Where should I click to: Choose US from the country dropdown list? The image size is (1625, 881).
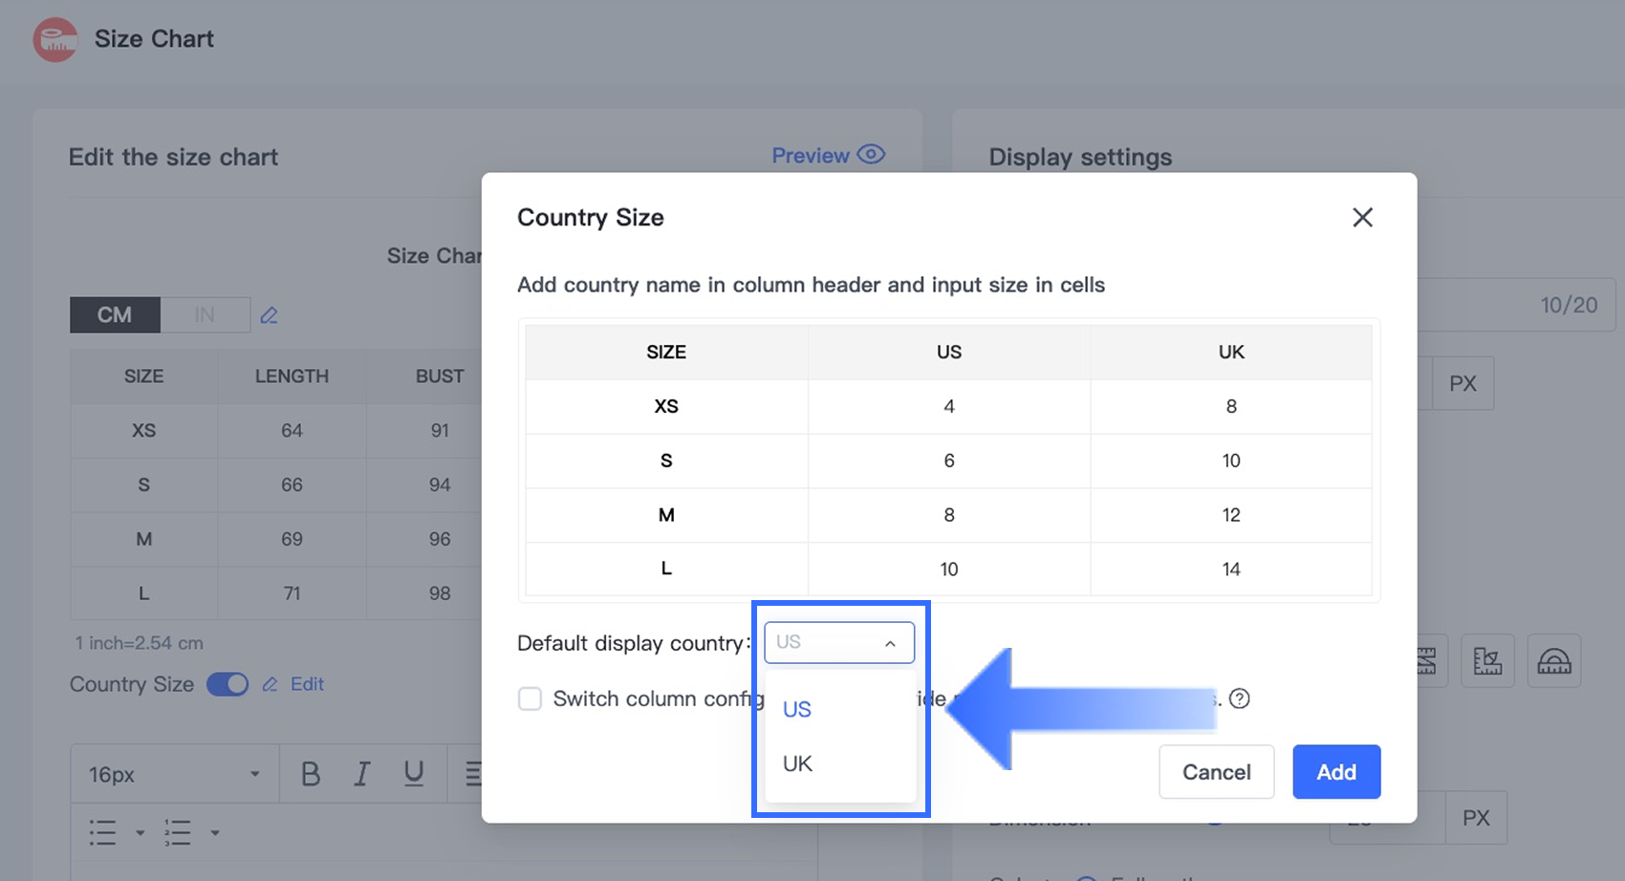pos(797,709)
